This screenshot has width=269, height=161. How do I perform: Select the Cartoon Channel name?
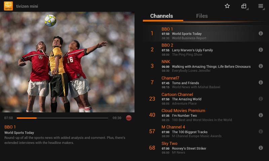[x=177, y=95]
